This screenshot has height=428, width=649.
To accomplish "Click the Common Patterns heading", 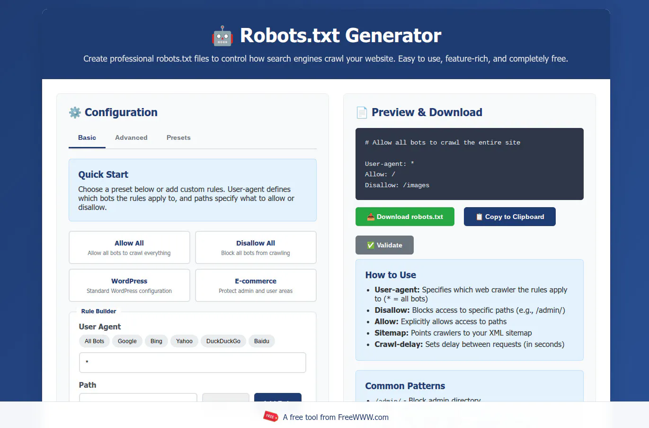I will (x=405, y=386).
